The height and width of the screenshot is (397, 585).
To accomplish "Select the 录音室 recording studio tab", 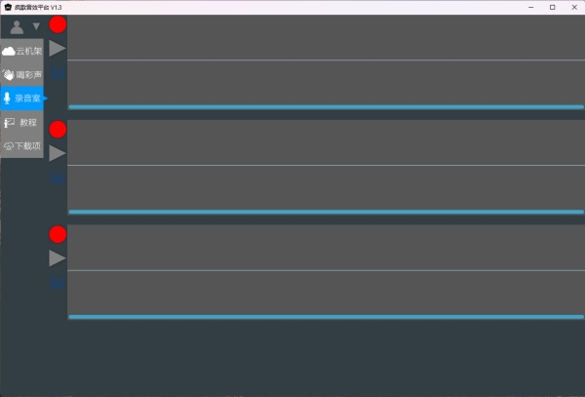I will coord(22,98).
